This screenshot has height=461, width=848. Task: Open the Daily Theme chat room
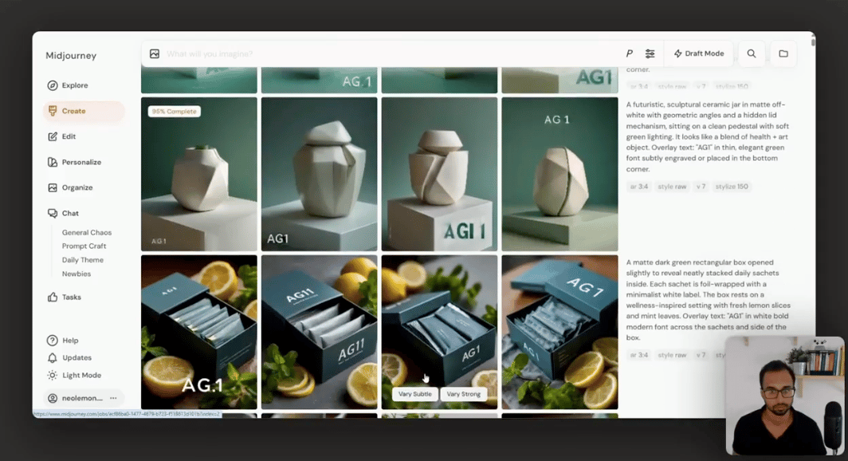coord(82,260)
